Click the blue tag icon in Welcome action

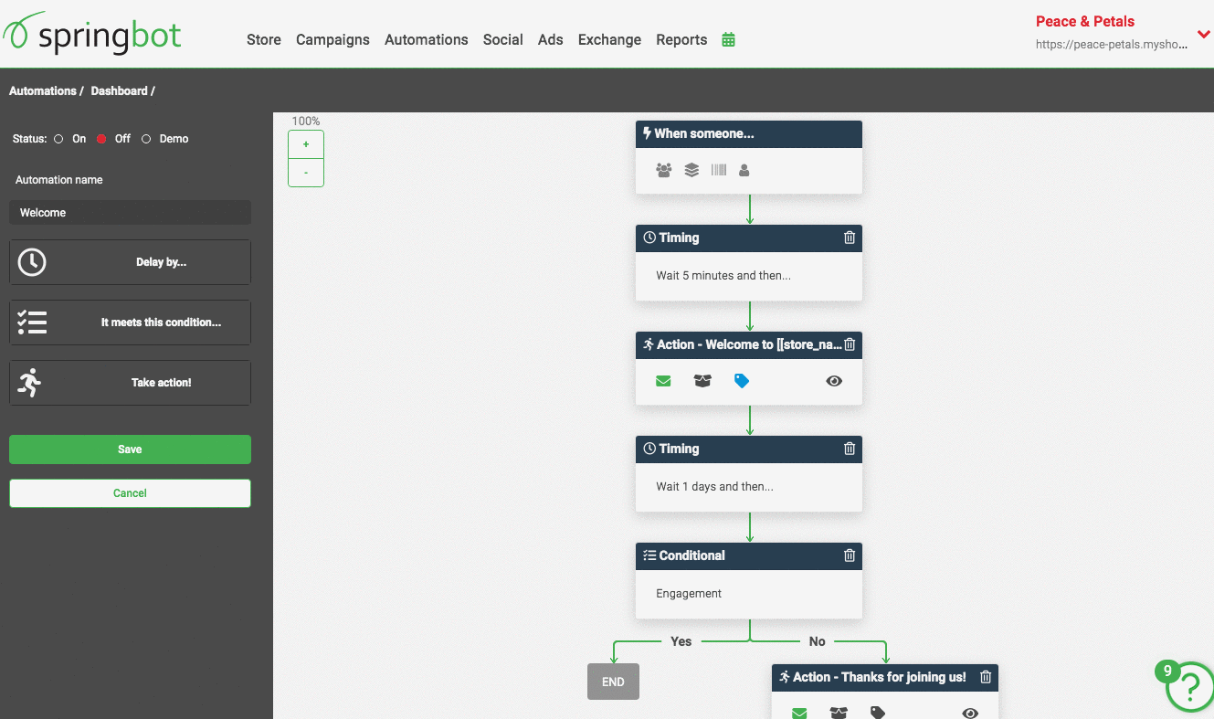[x=742, y=381]
